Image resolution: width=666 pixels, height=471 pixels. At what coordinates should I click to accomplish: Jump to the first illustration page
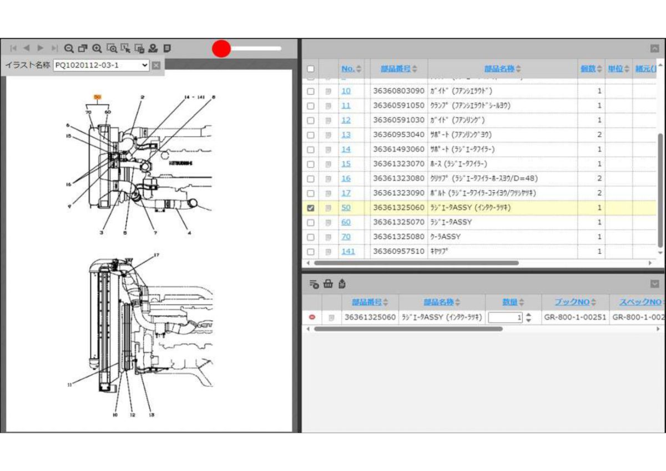(x=13, y=48)
